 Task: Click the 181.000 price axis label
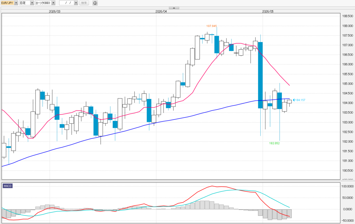(x=347, y=161)
